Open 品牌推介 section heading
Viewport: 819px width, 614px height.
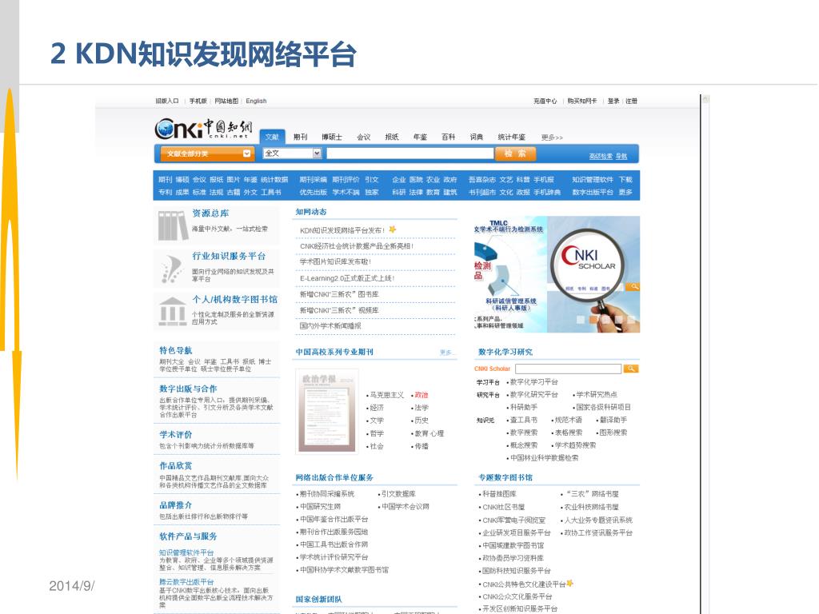pos(175,505)
